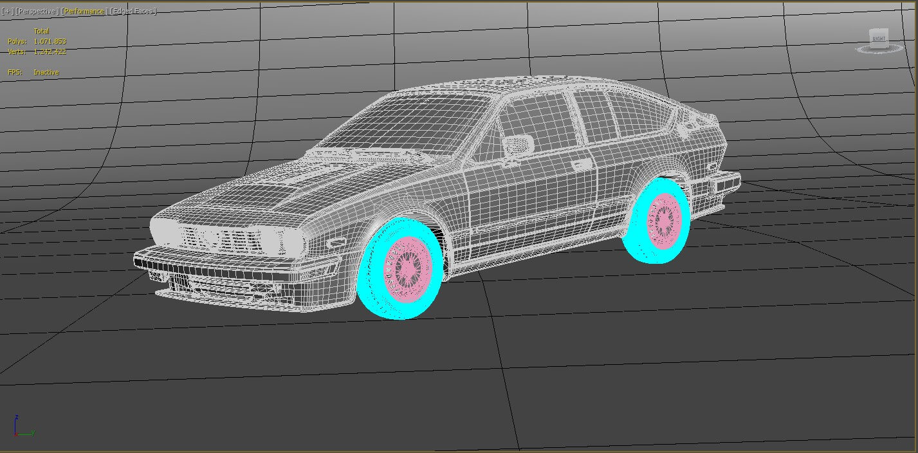Click the FPS Inactive statistic
The image size is (918, 453).
pyautogui.click(x=33, y=72)
